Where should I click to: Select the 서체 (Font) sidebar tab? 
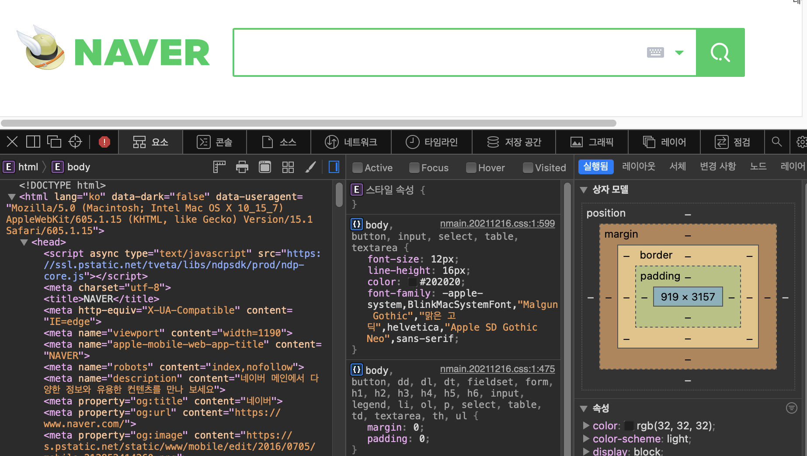678,166
